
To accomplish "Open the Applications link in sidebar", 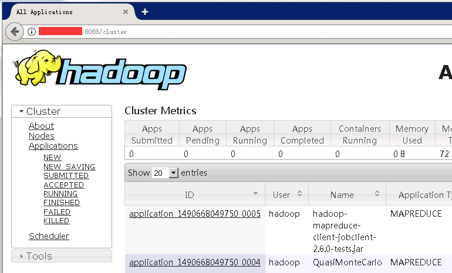I will [x=53, y=146].
